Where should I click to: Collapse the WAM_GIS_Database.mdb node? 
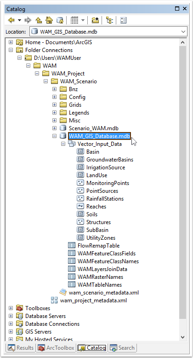point(54,136)
